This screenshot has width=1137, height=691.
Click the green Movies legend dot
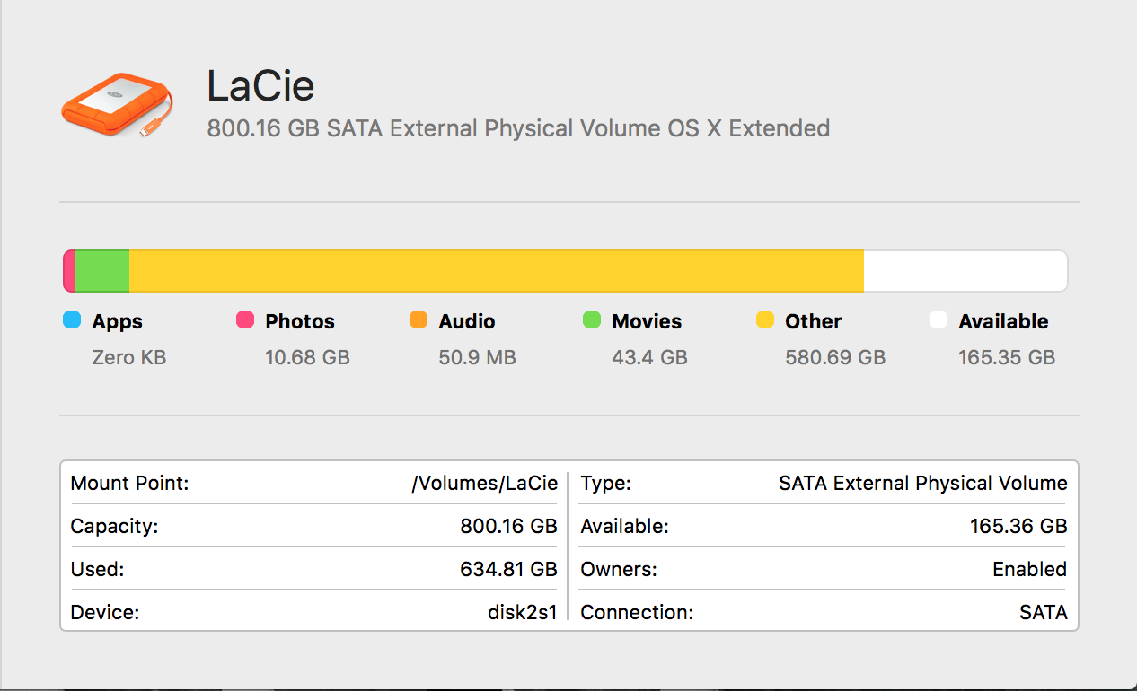tap(592, 320)
